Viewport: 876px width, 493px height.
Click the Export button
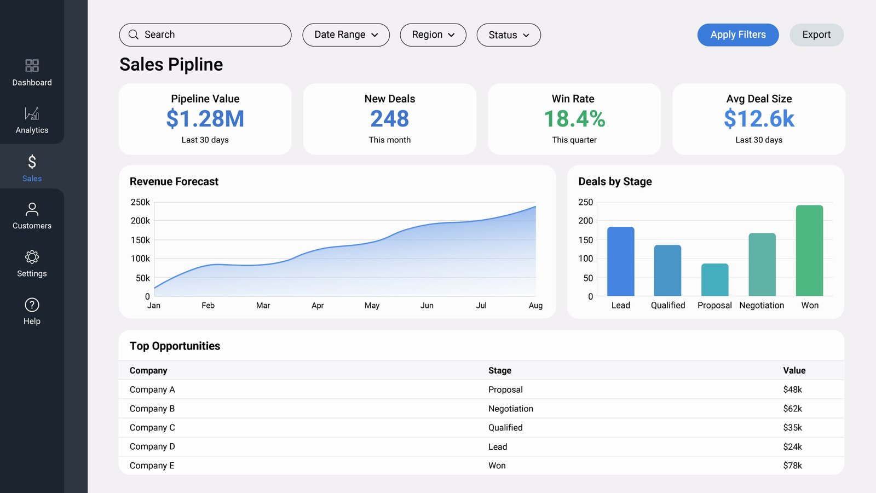pyautogui.click(x=816, y=35)
